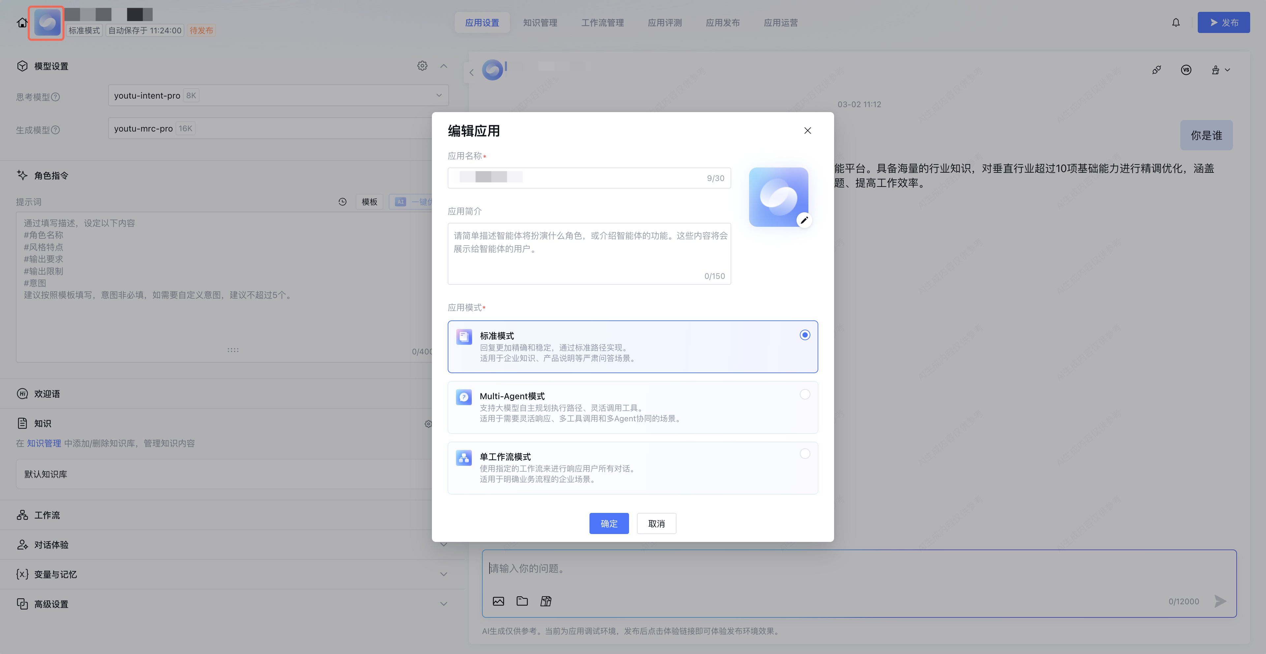This screenshot has width=1266, height=654.
Task: Open 思考模型 youtu-intent-pro dropdown
Action: tap(278, 95)
